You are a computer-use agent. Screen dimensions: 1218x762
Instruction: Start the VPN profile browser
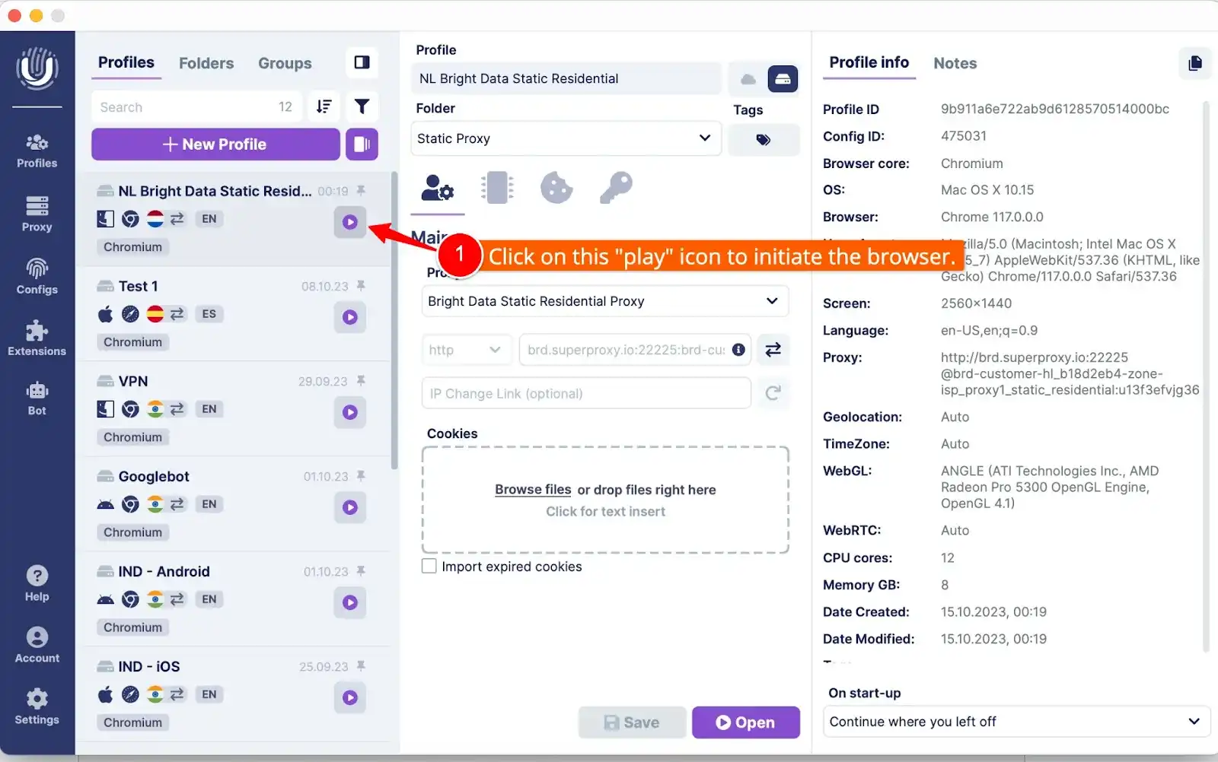[350, 412]
